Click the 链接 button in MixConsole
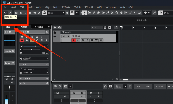Viewport: 173px width, 104px height. point(118,87)
